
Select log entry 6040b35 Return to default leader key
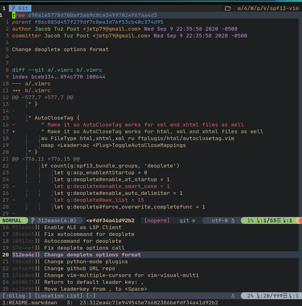click(78, 282)
